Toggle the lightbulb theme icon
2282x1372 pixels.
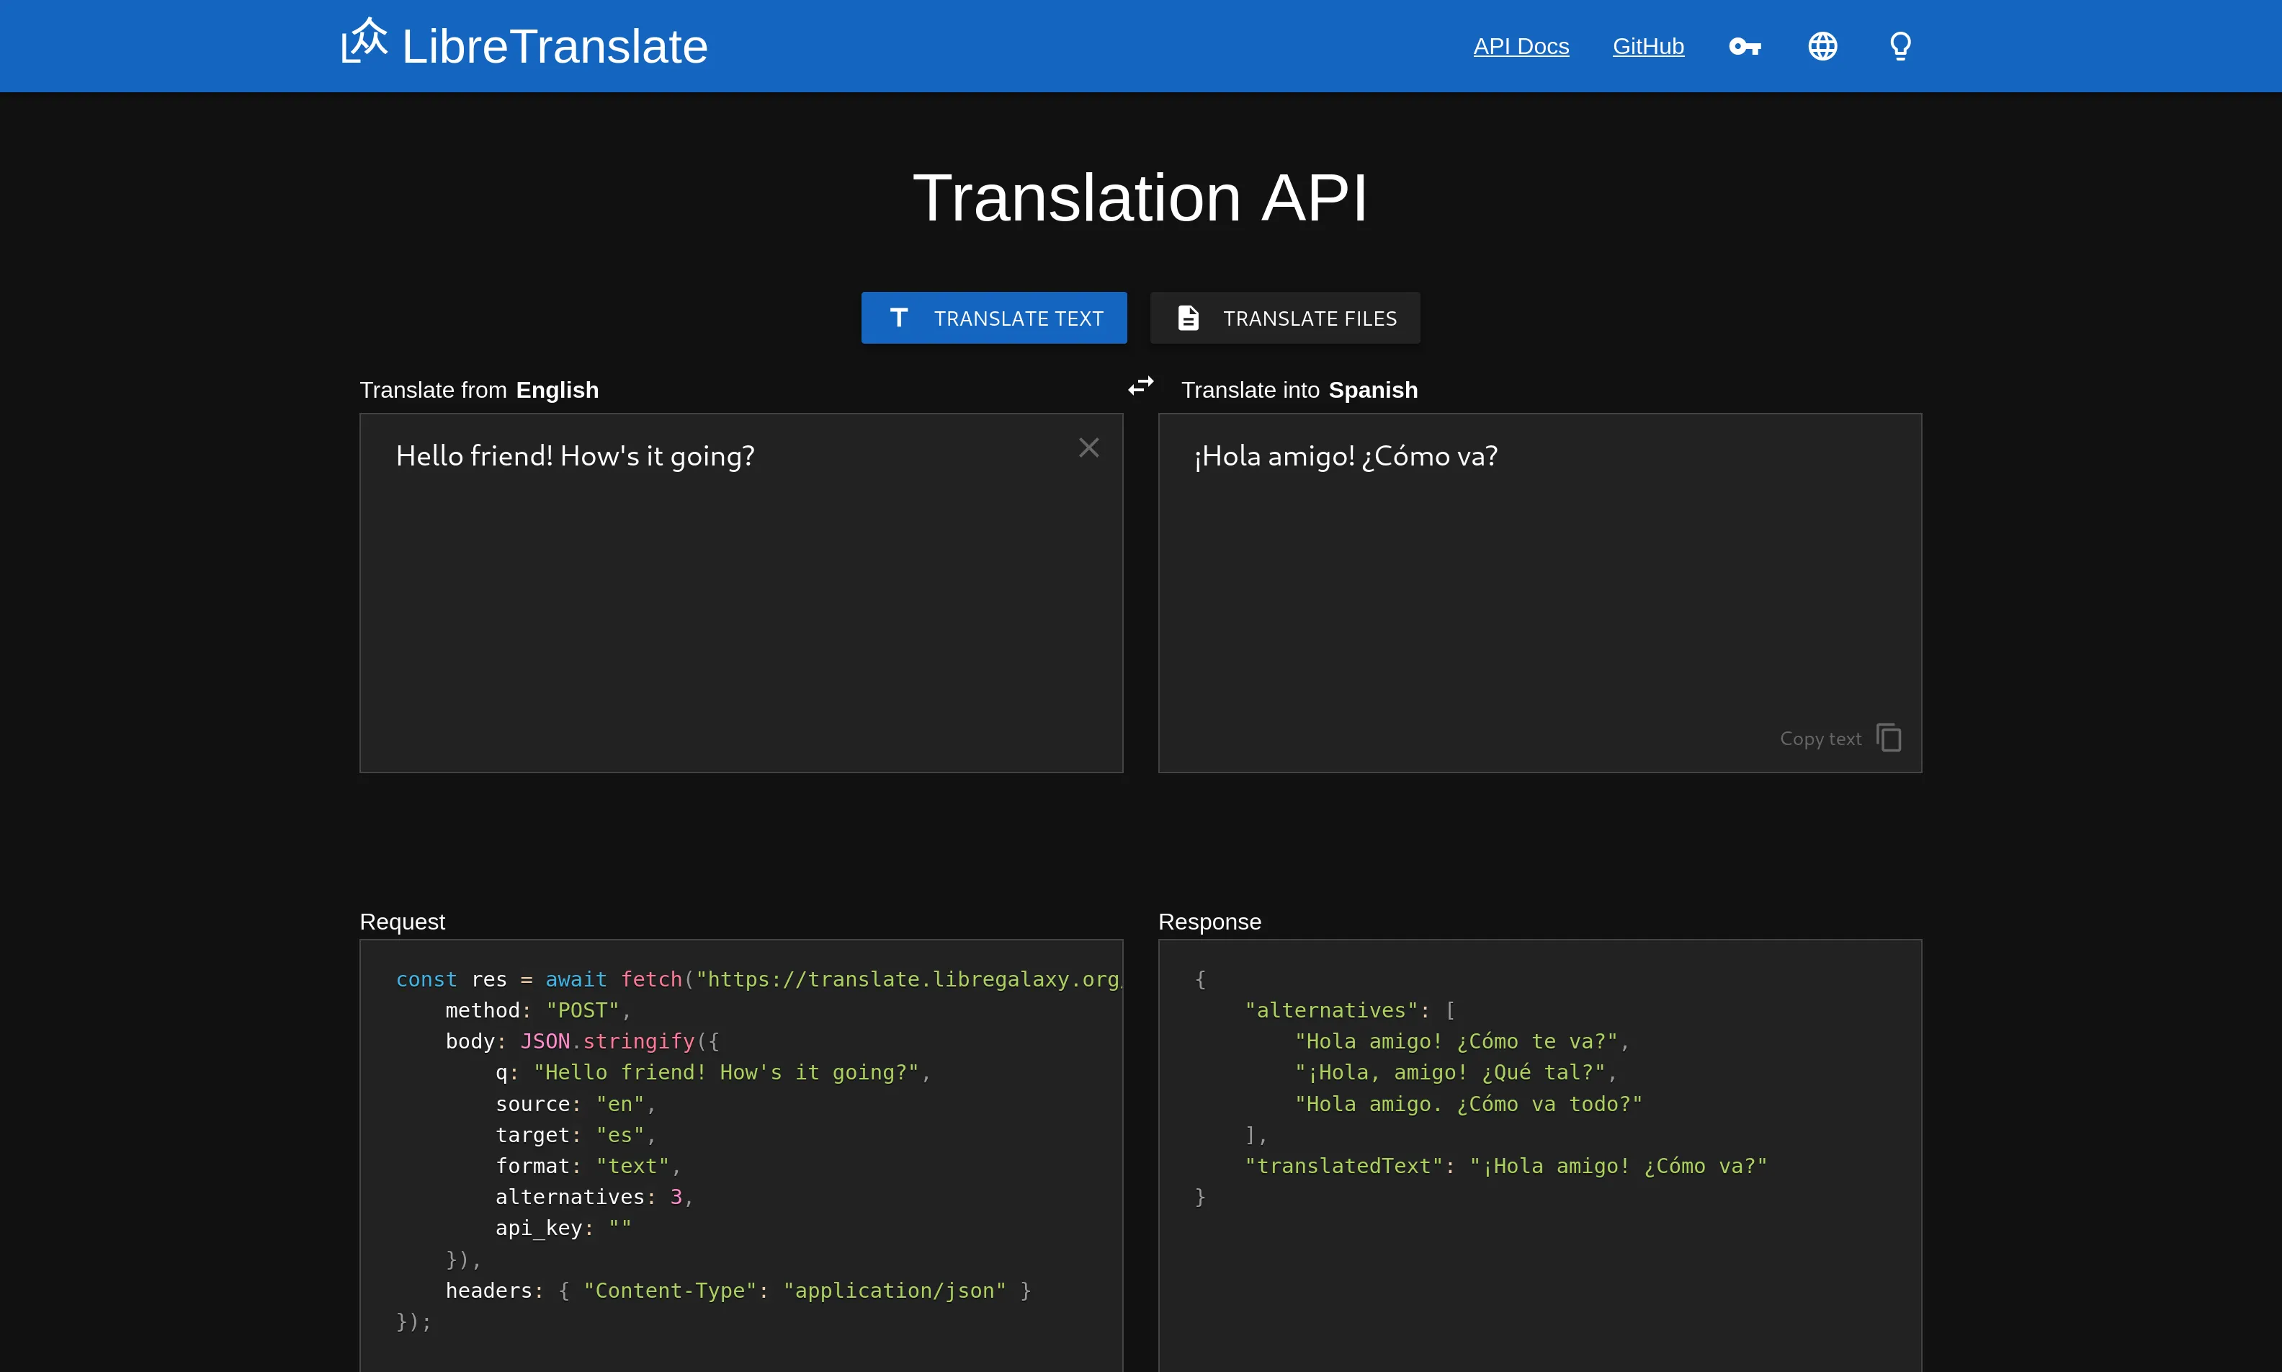(1900, 46)
